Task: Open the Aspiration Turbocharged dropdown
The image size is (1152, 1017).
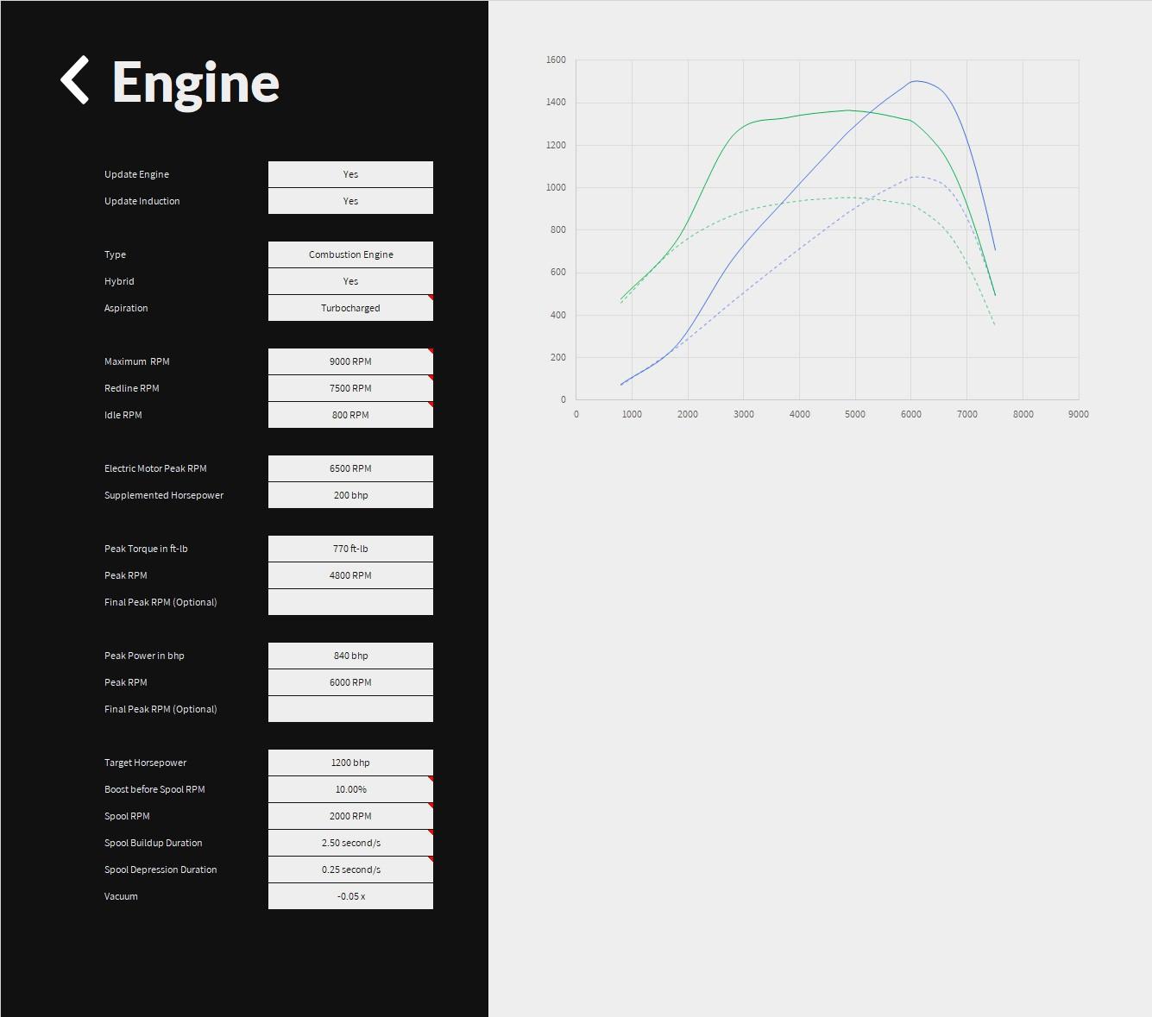Action: [x=350, y=308]
